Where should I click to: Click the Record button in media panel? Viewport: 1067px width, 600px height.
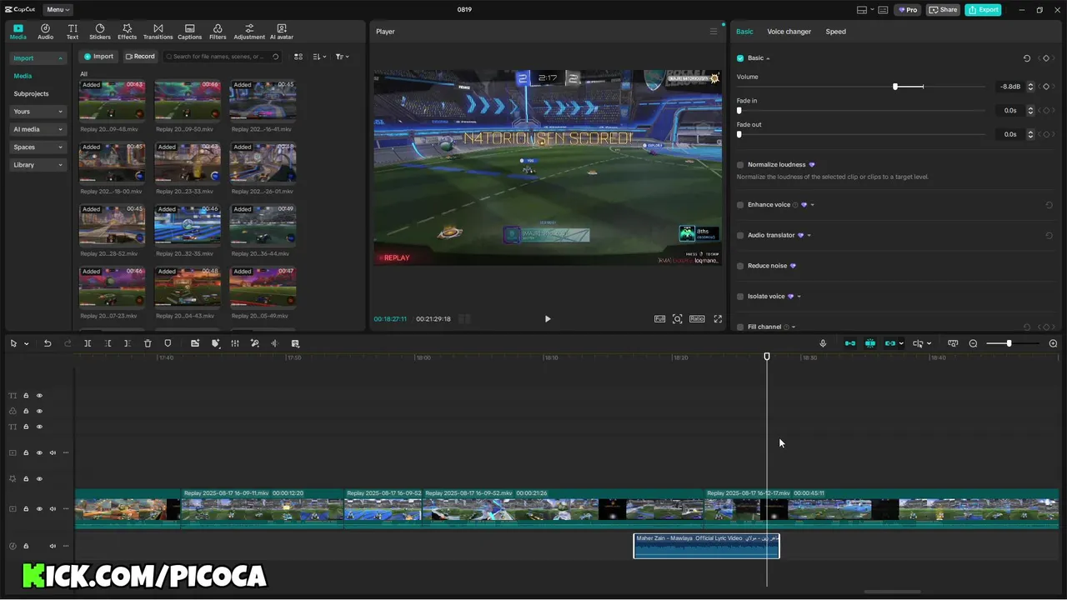coord(140,57)
